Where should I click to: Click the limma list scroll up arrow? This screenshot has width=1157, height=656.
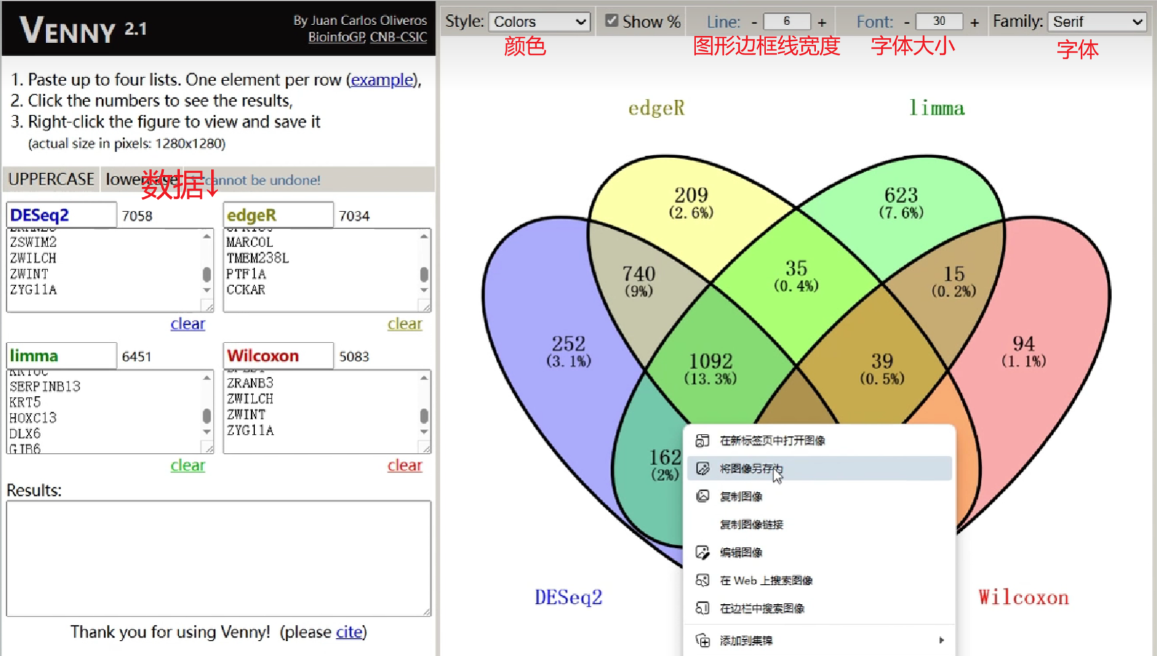point(207,378)
